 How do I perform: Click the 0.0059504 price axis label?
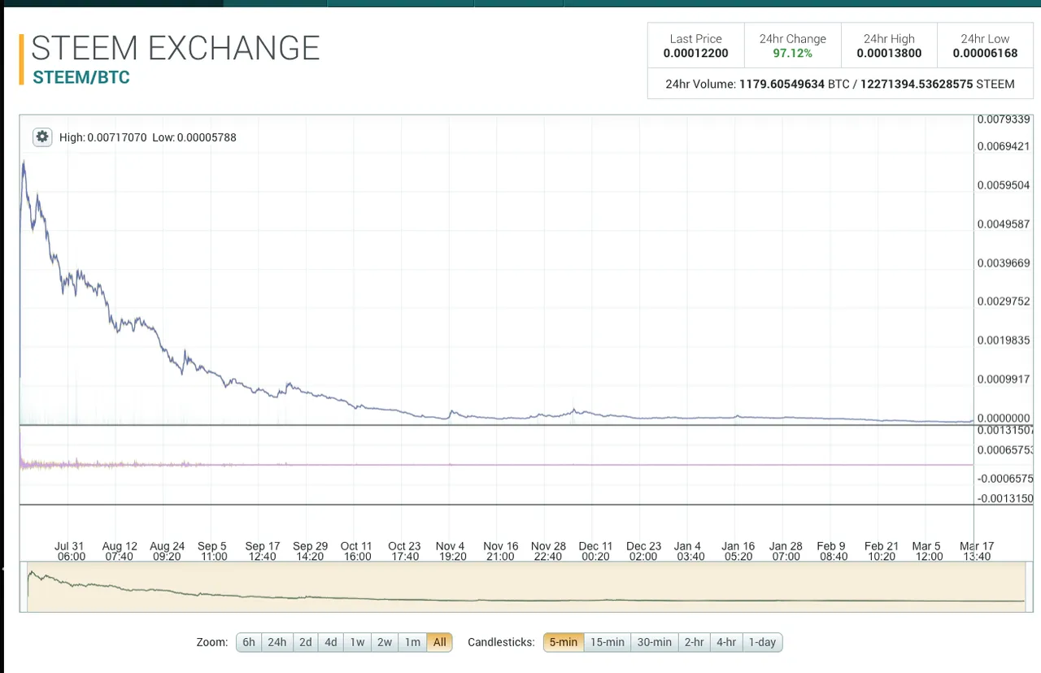tap(1004, 185)
